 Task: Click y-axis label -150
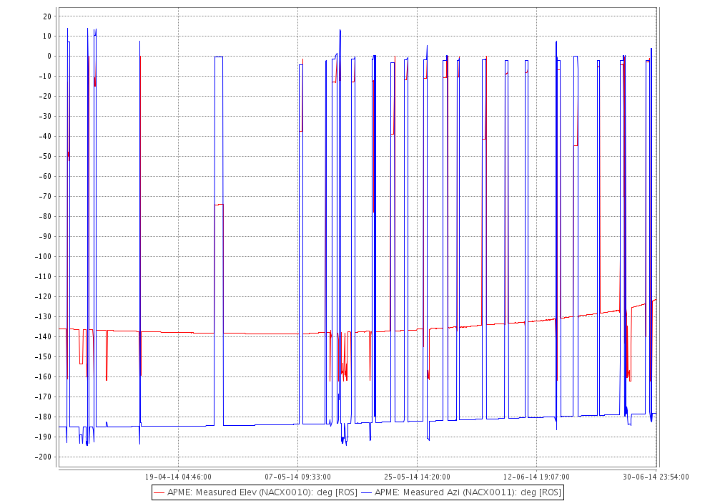[44, 357]
